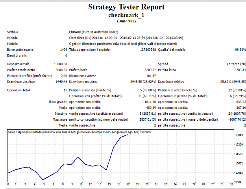
Task: Select absolute drawdown value '1449.46'
Action: coord(61,82)
